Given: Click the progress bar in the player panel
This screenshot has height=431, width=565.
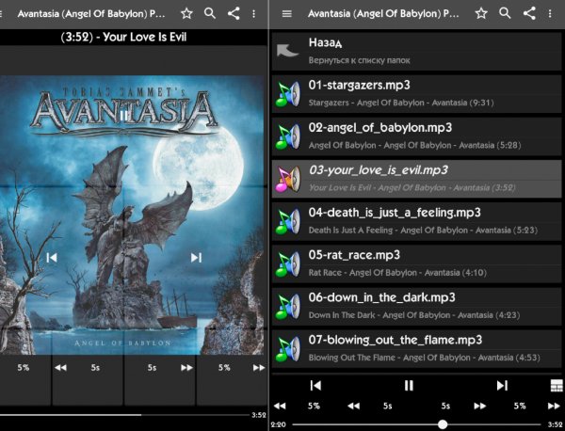Looking at the screenshot, I should click(124, 415).
